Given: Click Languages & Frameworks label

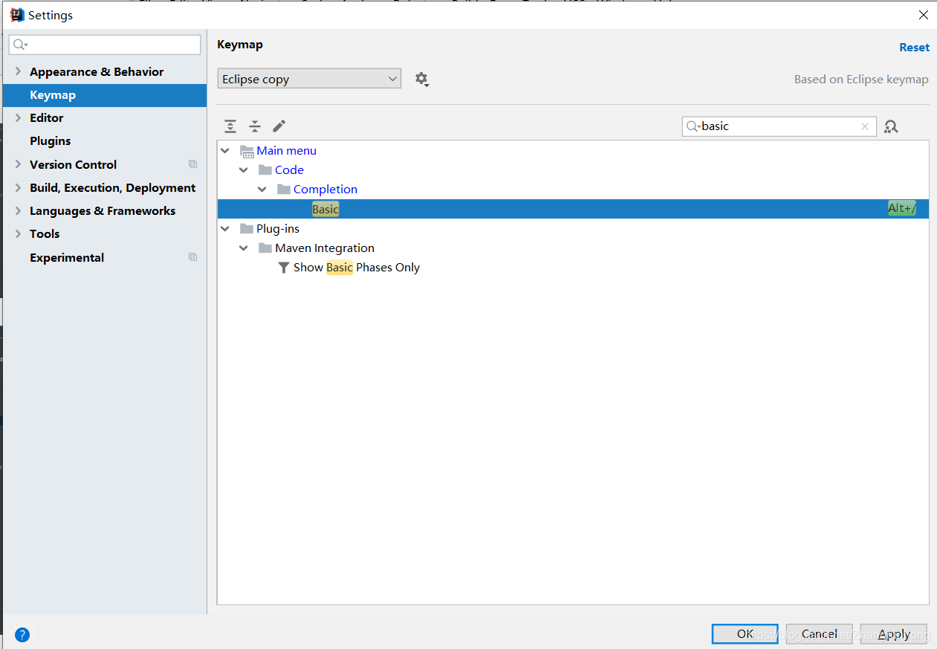Looking at the screenshot, I should point(103,211).
